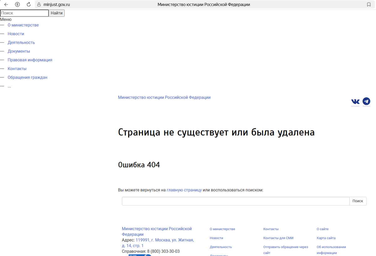376x256 pixels.
Task: Reload the page with refresh icon
Action: (29, 4)
